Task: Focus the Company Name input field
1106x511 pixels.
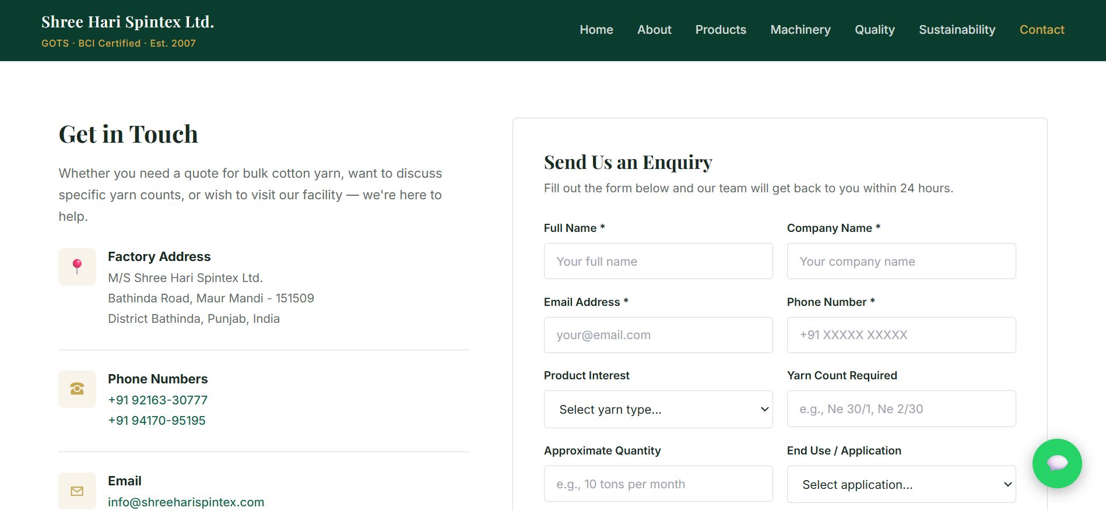Action: pyautogui.click(x=901, y=261)
